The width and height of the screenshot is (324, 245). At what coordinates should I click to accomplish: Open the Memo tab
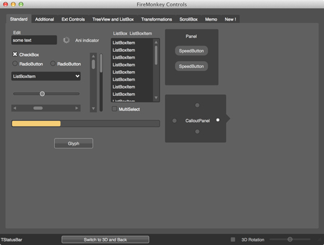click(211, 19)
